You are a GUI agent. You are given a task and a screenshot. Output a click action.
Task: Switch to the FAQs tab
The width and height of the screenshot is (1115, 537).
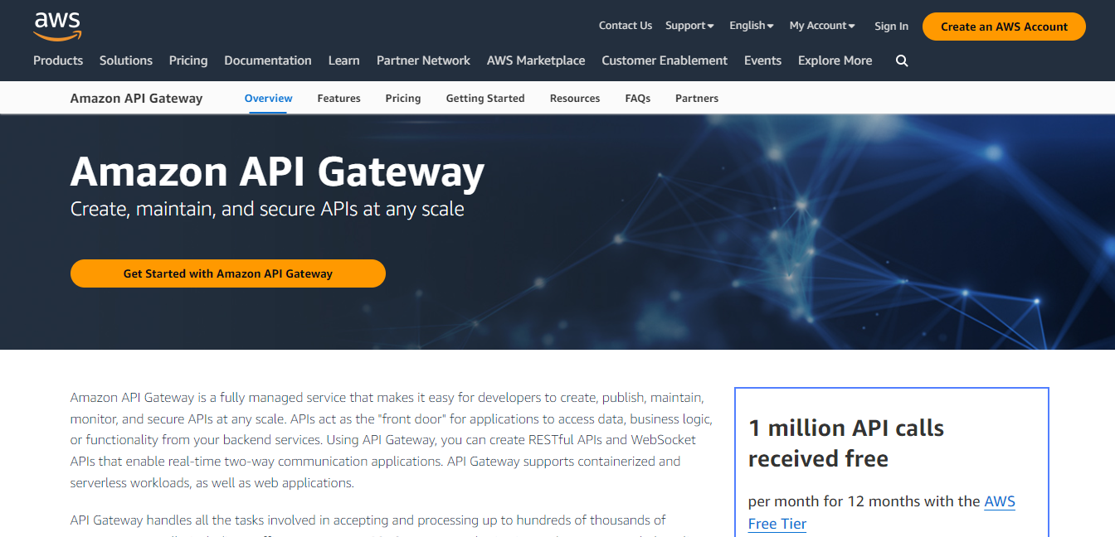638,98
